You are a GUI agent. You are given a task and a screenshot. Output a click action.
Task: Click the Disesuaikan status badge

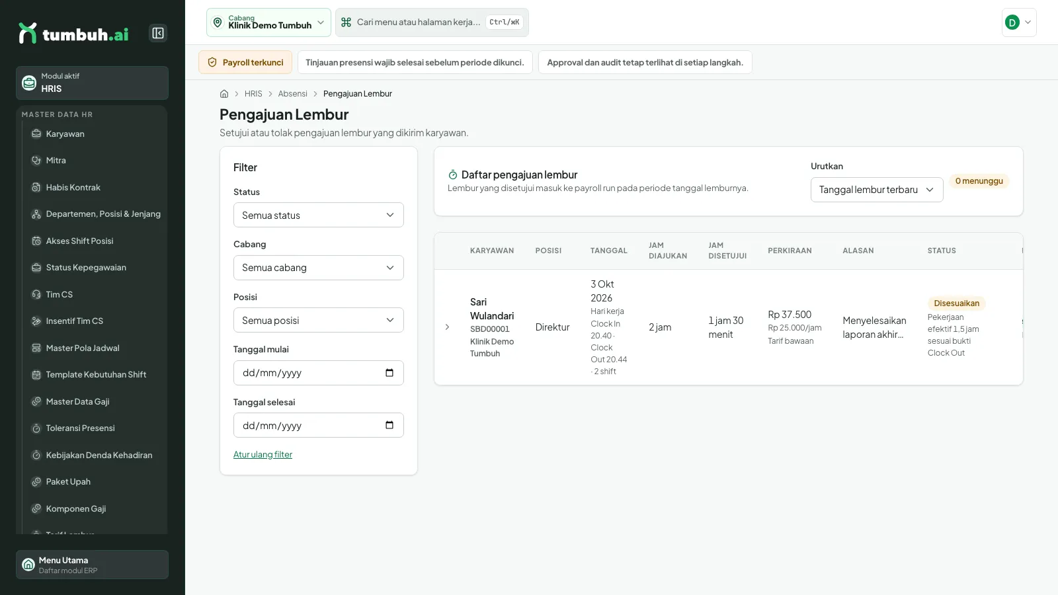tap(956, 303)
